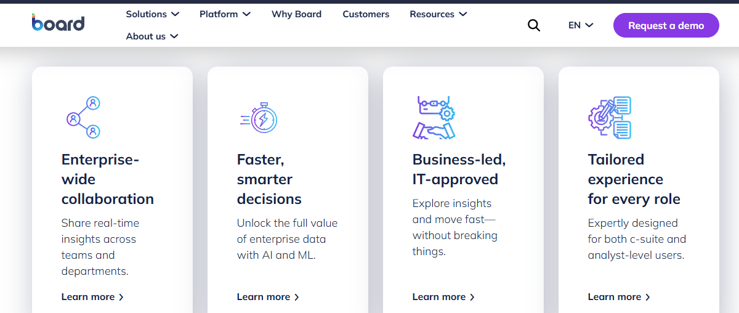Go to the Customers page
Screen dimensions: 739x313
[366, 14]
